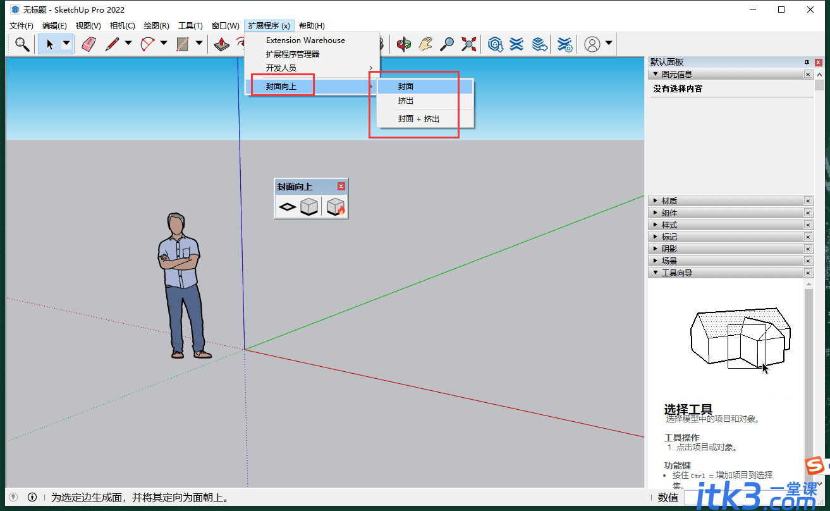Expand the 样式 panel

click(x=656, y=225)
